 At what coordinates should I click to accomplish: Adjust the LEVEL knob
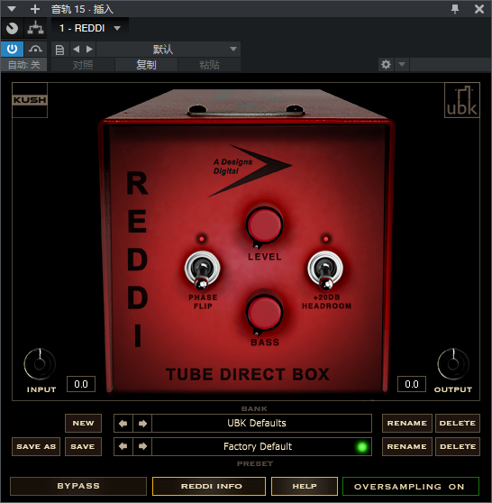[x=265, y=225]
